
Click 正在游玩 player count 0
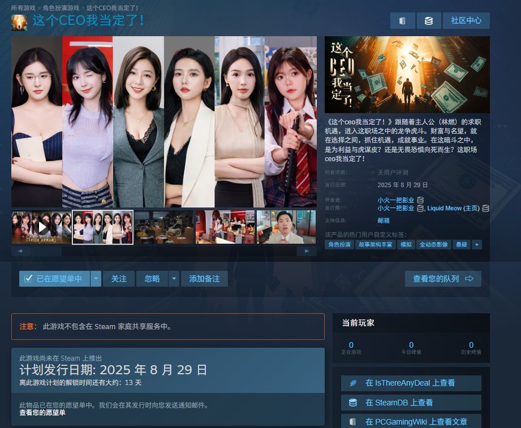tap(351, 345)
